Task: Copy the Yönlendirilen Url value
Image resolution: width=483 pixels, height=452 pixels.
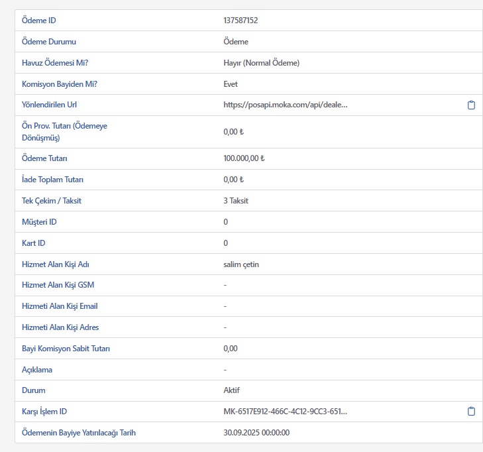Action: [471, 105]
